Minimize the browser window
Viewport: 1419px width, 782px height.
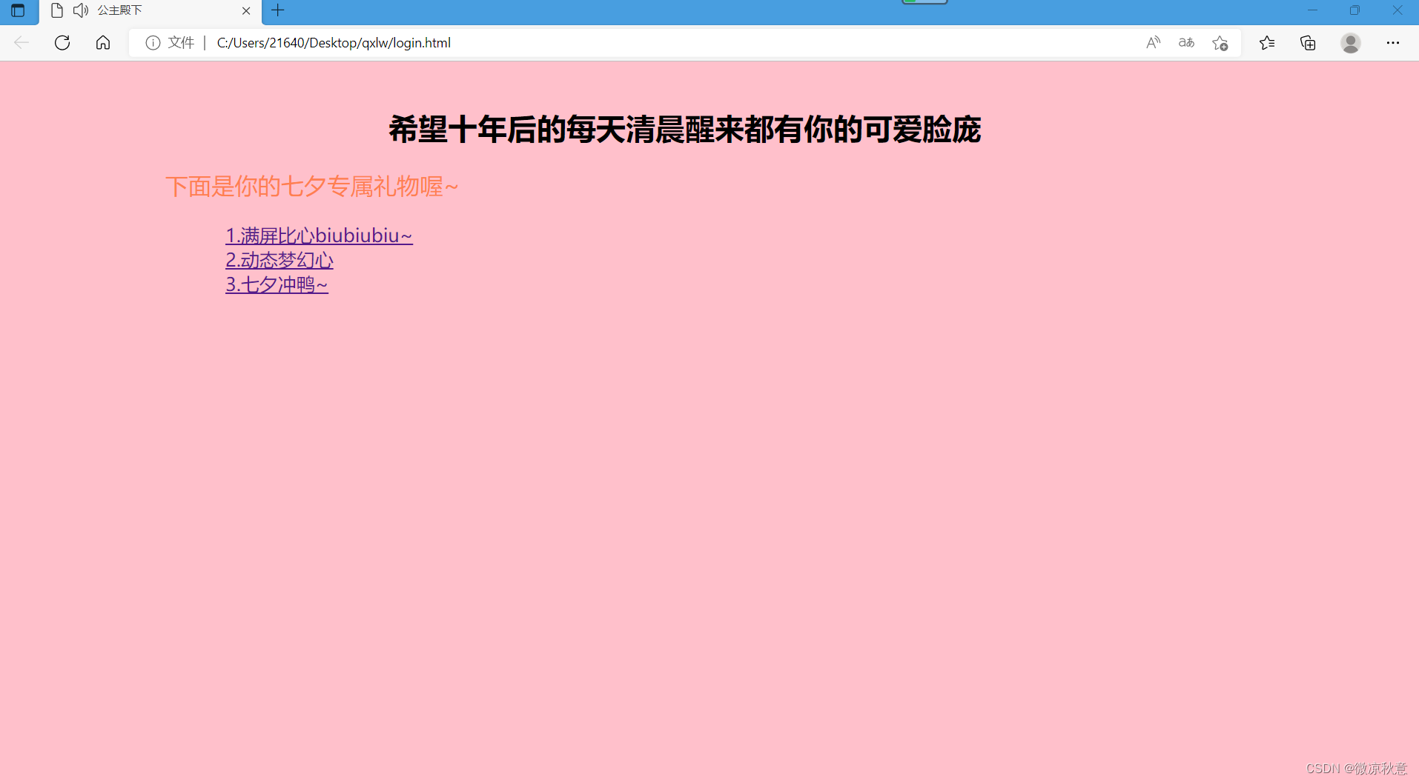click(x=1313, y=10)
